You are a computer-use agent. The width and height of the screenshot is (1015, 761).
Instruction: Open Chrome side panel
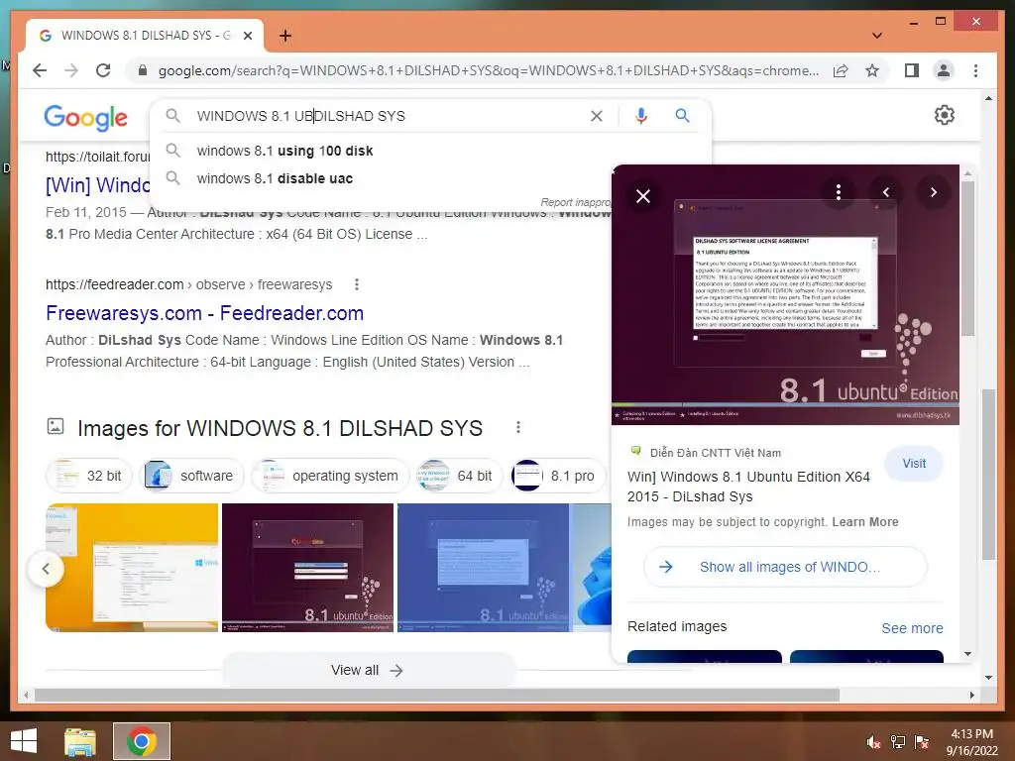click(912, 70)
